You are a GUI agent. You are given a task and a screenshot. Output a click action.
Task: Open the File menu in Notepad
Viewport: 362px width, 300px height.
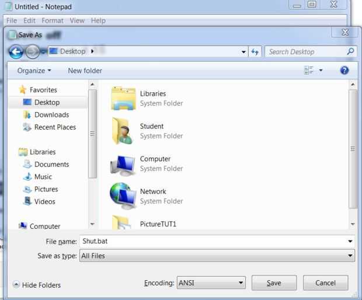[x=12, y=21]
